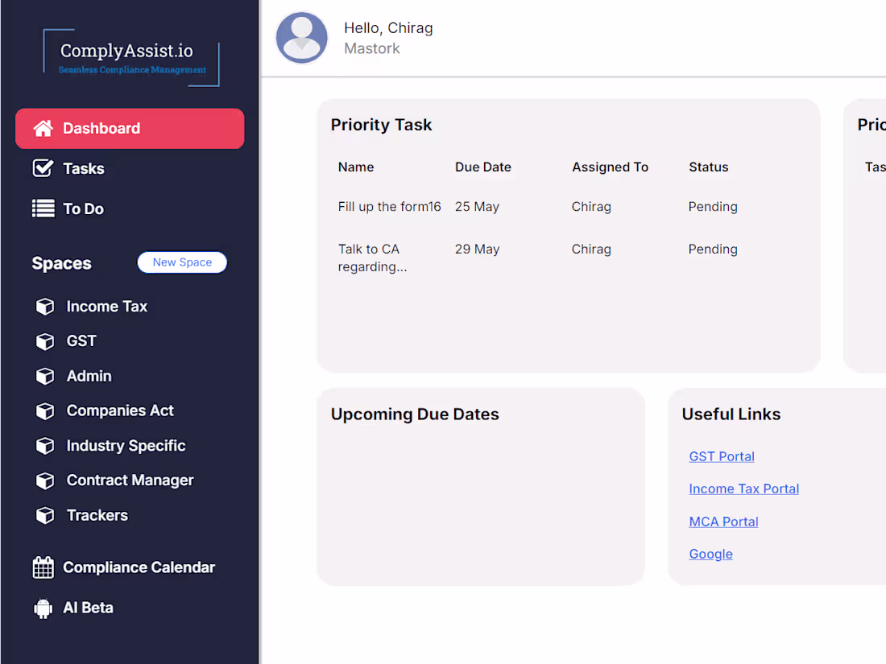Open the Google link
Image resolution: width=886 pixels, height=664 pixels.
710,554
